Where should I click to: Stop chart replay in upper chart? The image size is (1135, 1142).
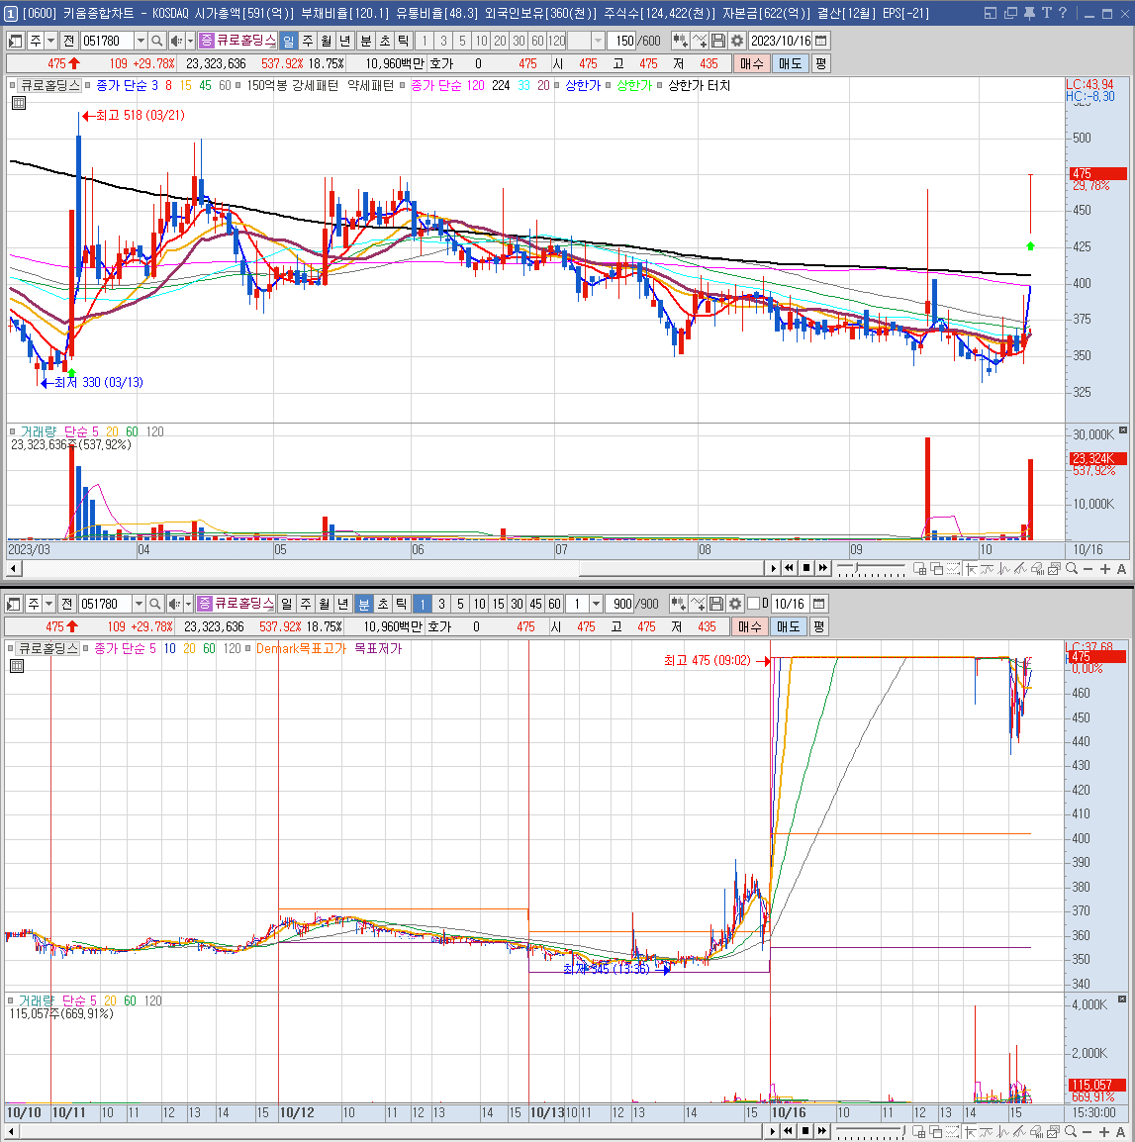coord(806,568)
